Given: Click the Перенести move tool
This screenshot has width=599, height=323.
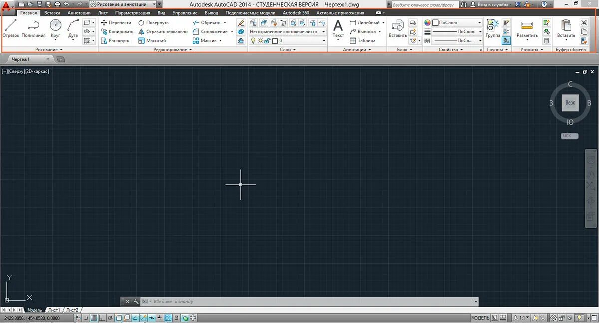Looking at the screenshot, I should click(x=116, y=23).
